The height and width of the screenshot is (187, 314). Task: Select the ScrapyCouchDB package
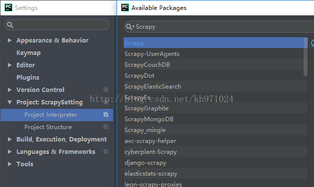click(x=213, y=65)
